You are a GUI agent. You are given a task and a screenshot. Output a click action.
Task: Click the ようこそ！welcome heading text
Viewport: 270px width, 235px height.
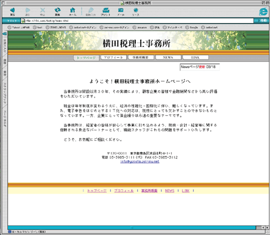[x=140, y=82]
